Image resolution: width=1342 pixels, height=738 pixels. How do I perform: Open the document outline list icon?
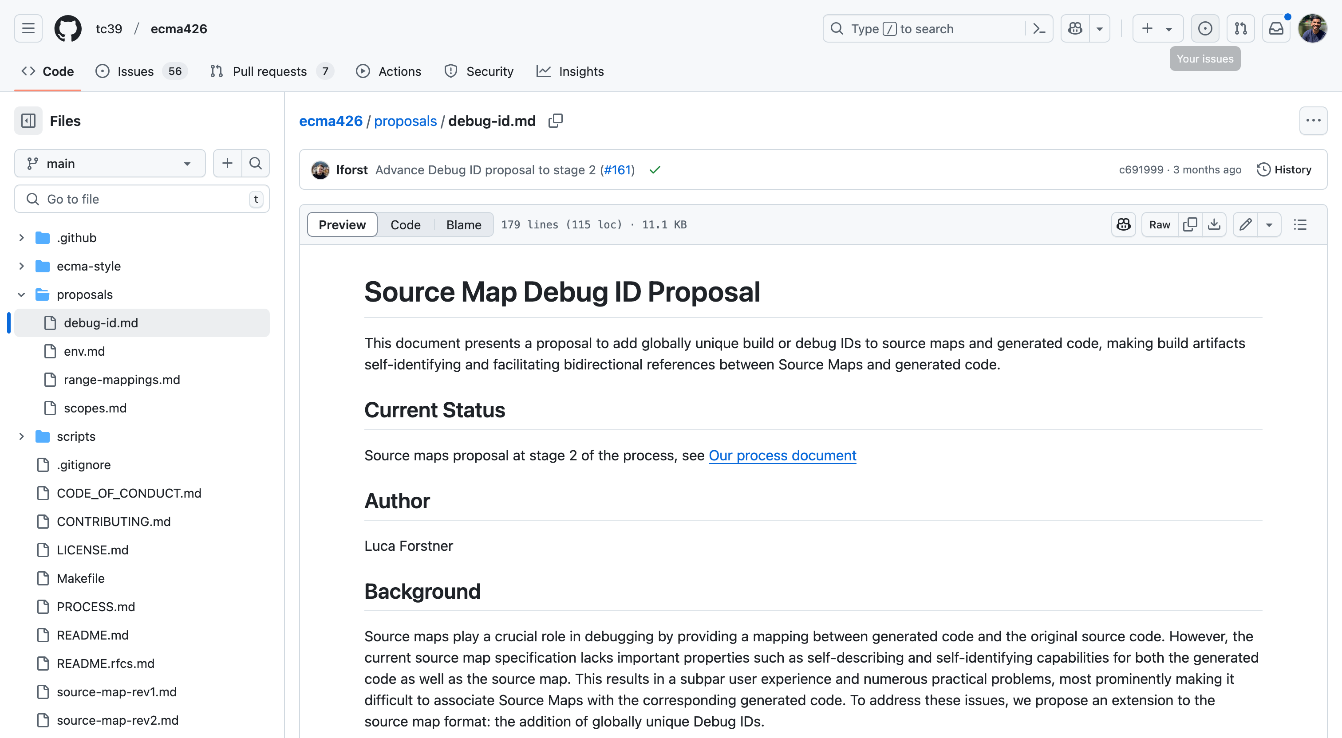pyautogui.click(x=1300, y=224)
